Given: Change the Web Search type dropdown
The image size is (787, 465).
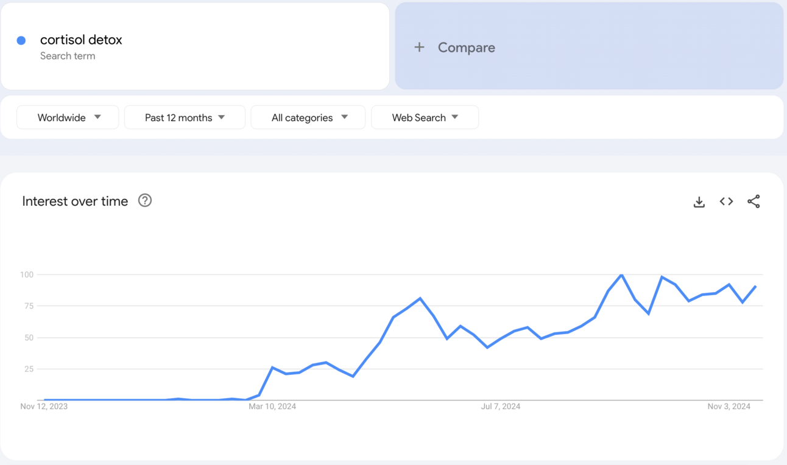Looking at the screenshot, I should pyautogui.click(x=425, y=117).
